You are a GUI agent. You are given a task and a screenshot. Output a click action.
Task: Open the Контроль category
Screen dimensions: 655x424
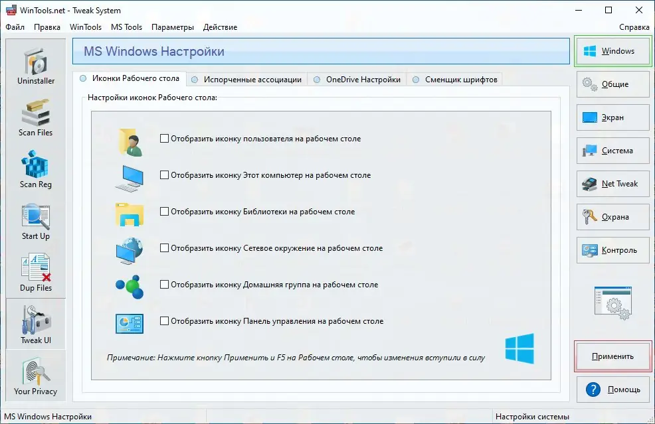[x=612, y=250]
